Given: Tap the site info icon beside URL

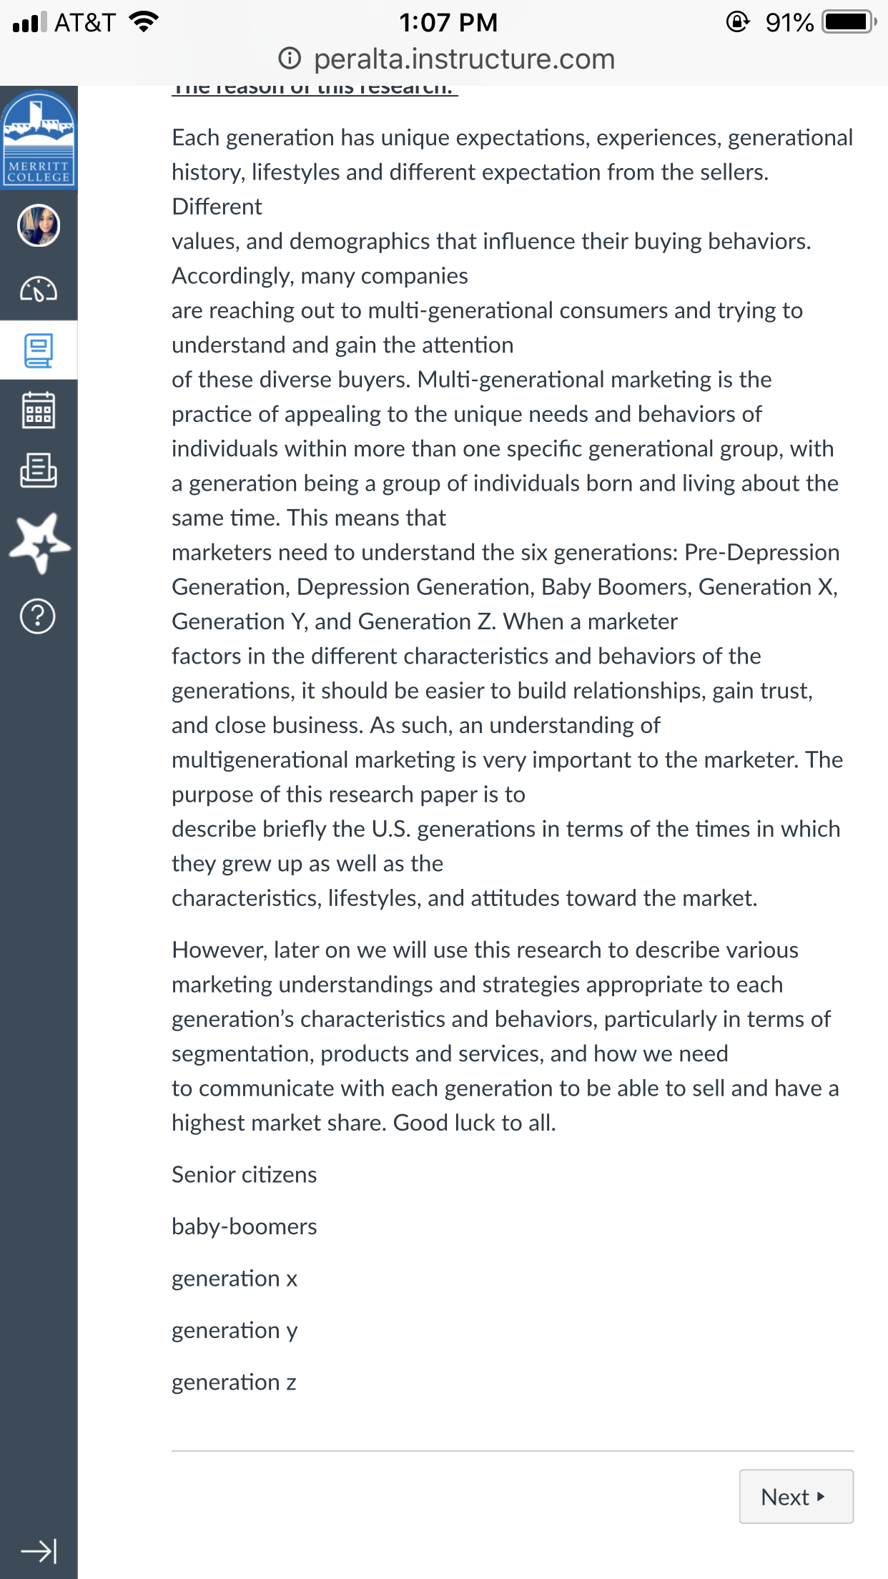Looking at the screenshot, I should (290, 58).
